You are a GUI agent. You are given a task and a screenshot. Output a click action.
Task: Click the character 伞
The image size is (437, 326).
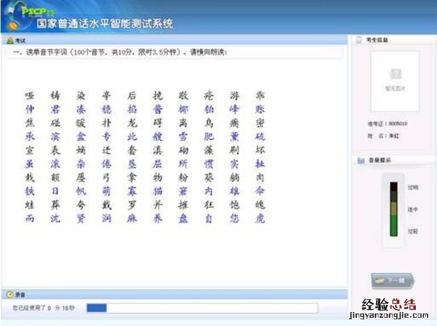click(x=260, y=191)
